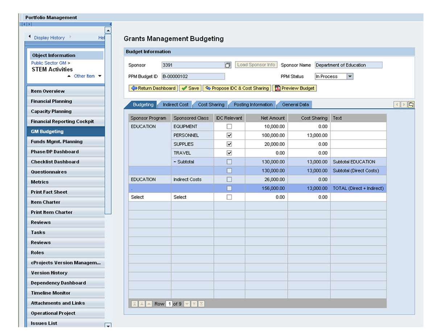Screen dimensions: 442x333
Task: Open the Posting Information tab
Action: (253, 105)
